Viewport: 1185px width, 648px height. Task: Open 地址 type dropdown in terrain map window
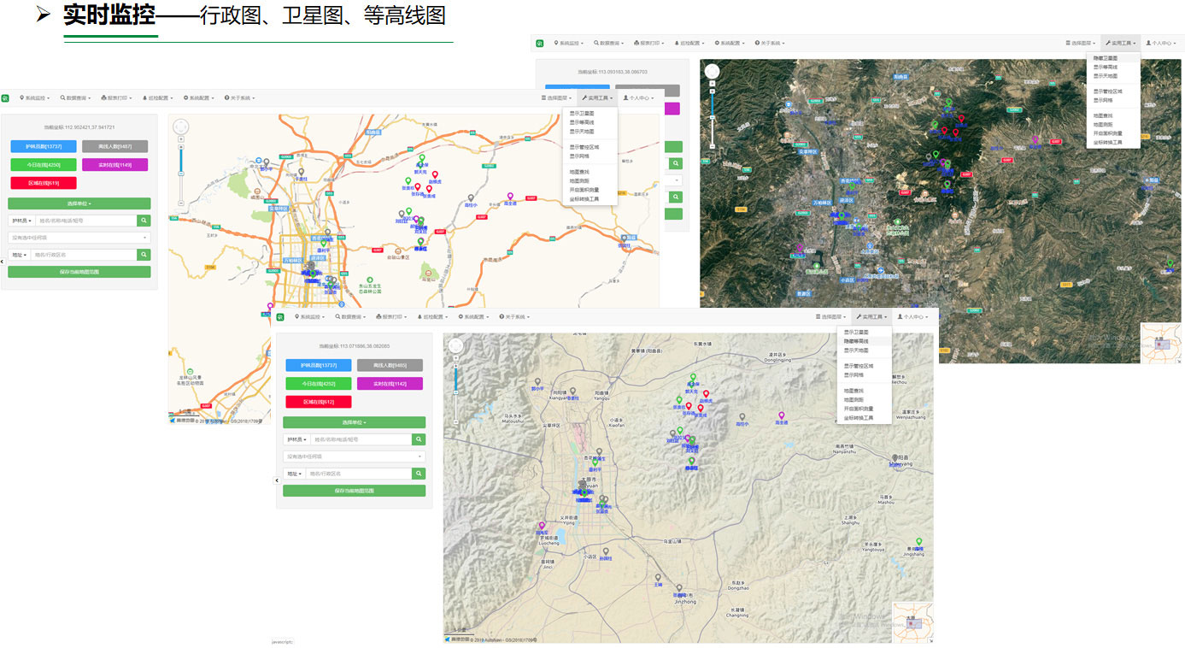(x=294, y=474)
